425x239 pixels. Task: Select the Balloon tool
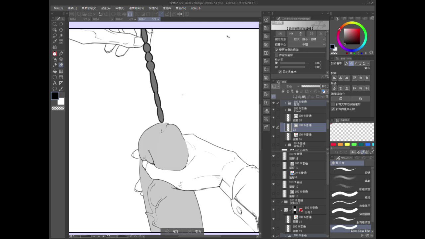(x=55, y=89)
